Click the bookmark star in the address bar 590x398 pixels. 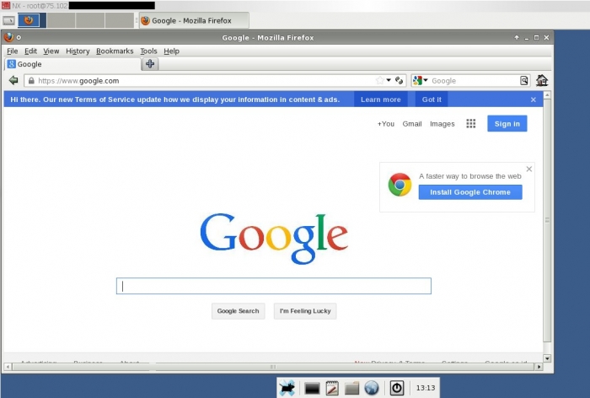point(379,80)
